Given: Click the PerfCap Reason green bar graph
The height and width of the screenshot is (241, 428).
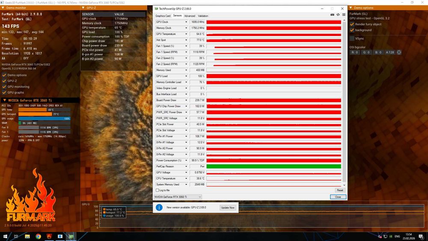Looking at the screenshot, I should (x=274, y=166).
